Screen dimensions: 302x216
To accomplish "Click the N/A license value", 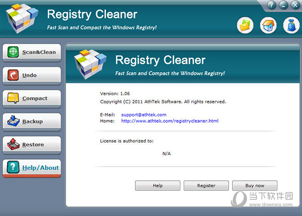I will (x=167, y=154).
